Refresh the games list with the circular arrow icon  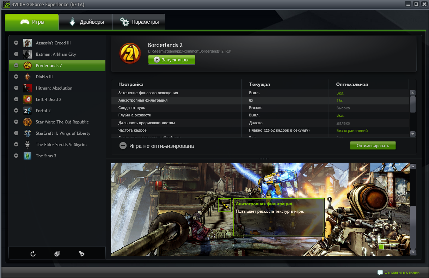[x=32, y=253]
